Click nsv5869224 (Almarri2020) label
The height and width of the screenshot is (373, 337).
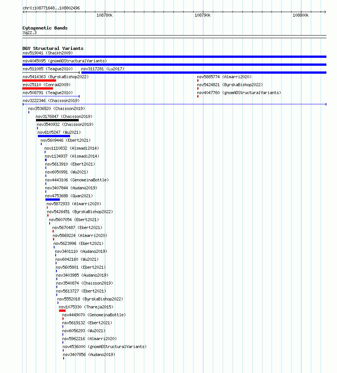click(x=80, y=235)
